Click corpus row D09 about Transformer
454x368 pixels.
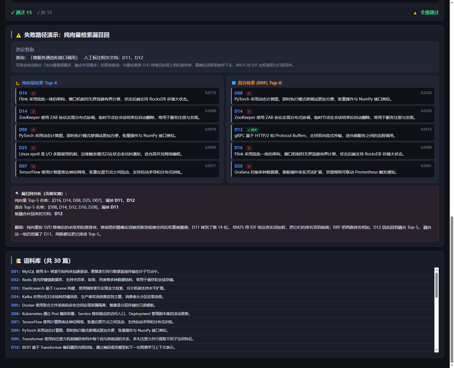[x=222, y=339]
